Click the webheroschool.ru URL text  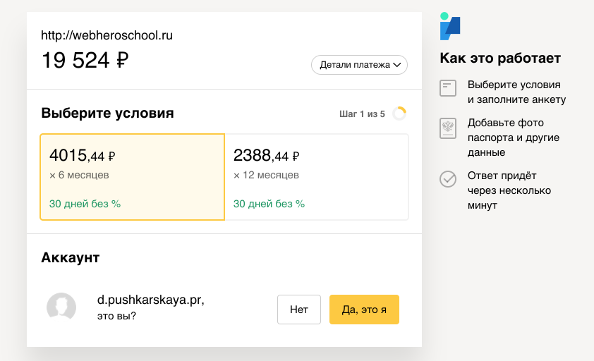107,35
